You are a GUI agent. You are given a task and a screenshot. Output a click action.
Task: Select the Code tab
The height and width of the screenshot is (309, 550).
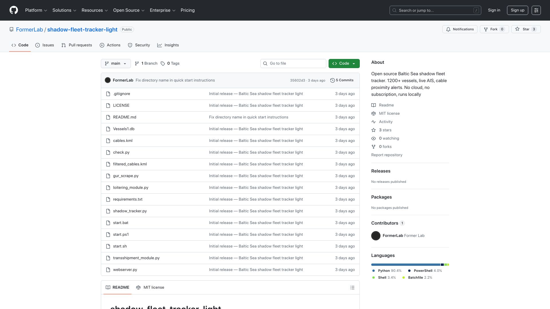pos(20,45)
